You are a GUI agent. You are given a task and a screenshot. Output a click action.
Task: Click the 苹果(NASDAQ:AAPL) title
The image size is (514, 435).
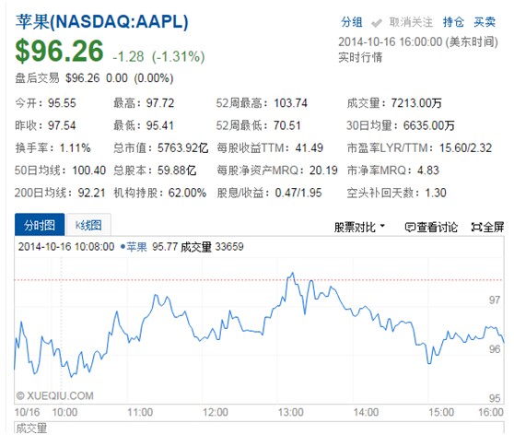[x=102, y=22]
